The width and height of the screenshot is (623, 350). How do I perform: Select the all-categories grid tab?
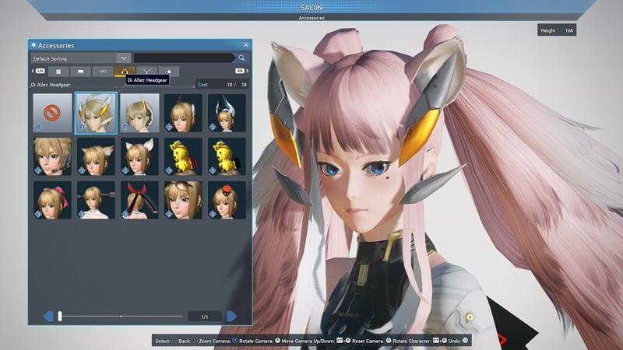[x=58, y=72]
